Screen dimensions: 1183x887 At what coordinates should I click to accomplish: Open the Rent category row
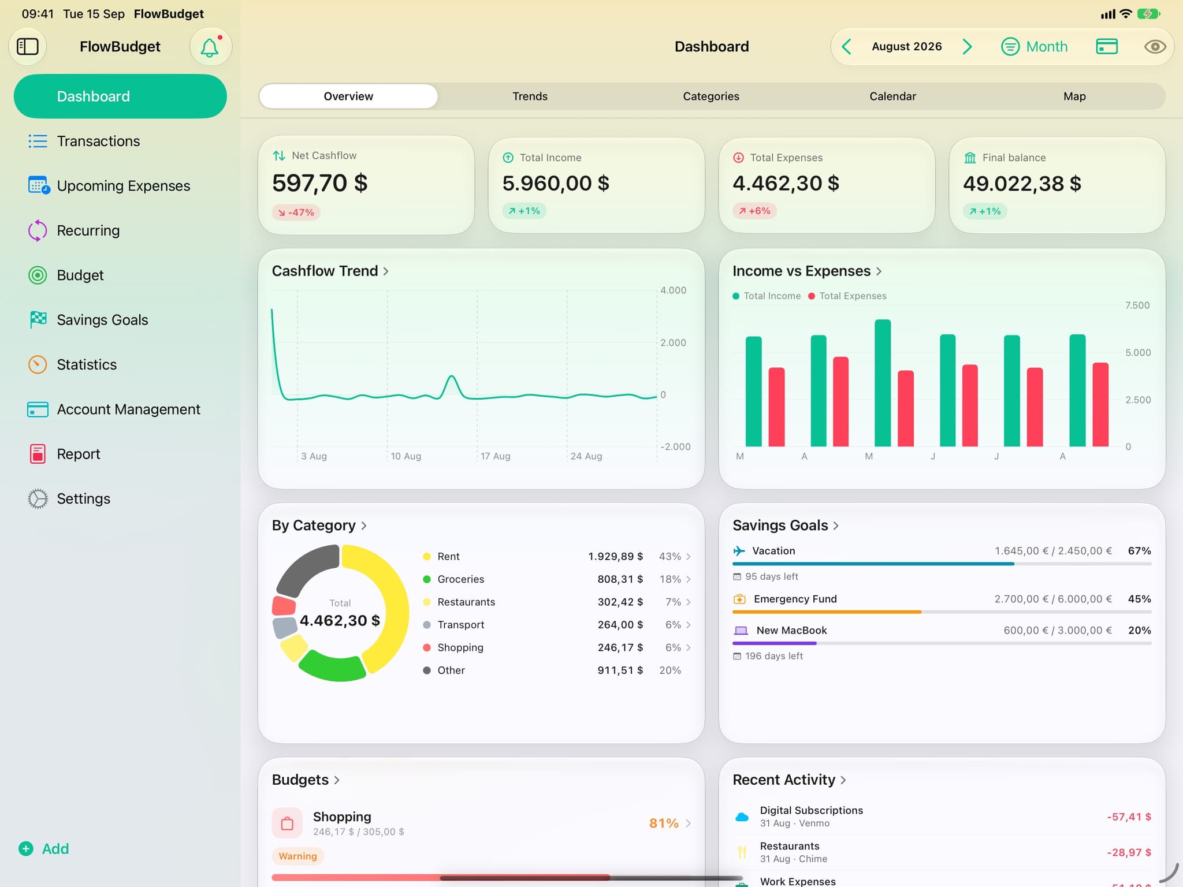pos(557,556)
